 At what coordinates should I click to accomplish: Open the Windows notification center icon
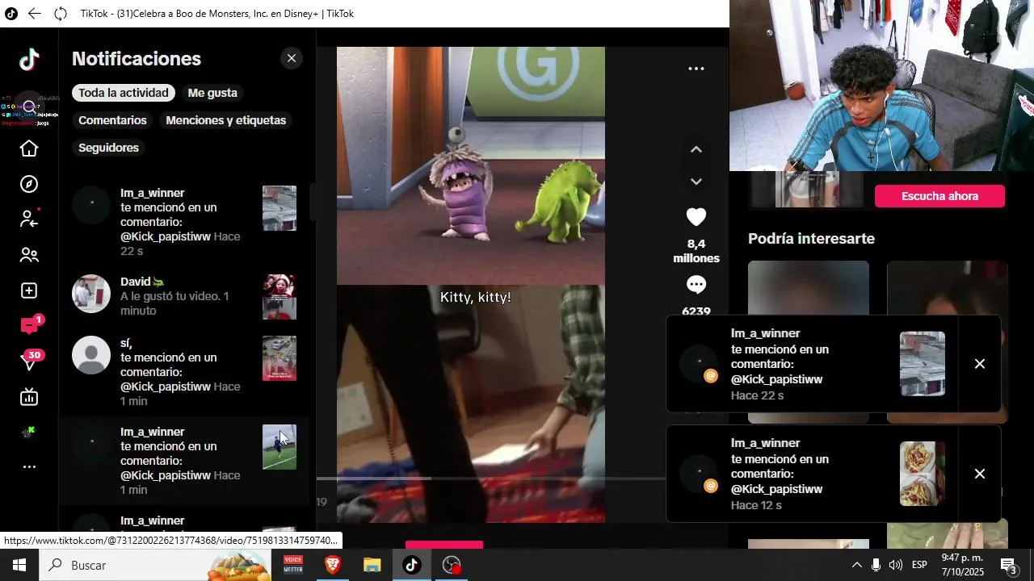tap(1009, 565)
